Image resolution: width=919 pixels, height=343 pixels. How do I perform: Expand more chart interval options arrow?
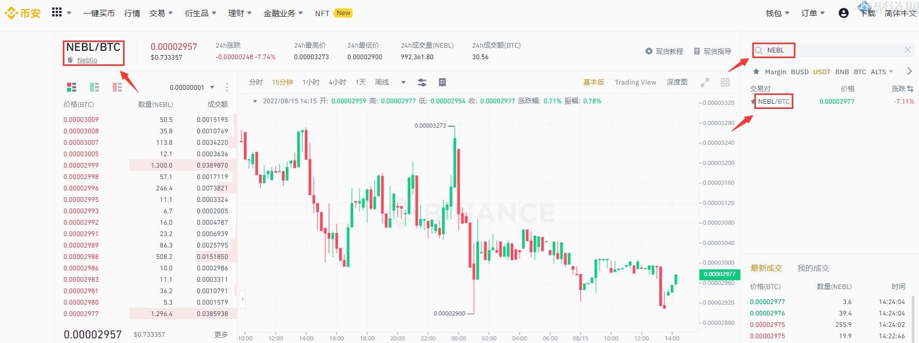tap(403, 83)
